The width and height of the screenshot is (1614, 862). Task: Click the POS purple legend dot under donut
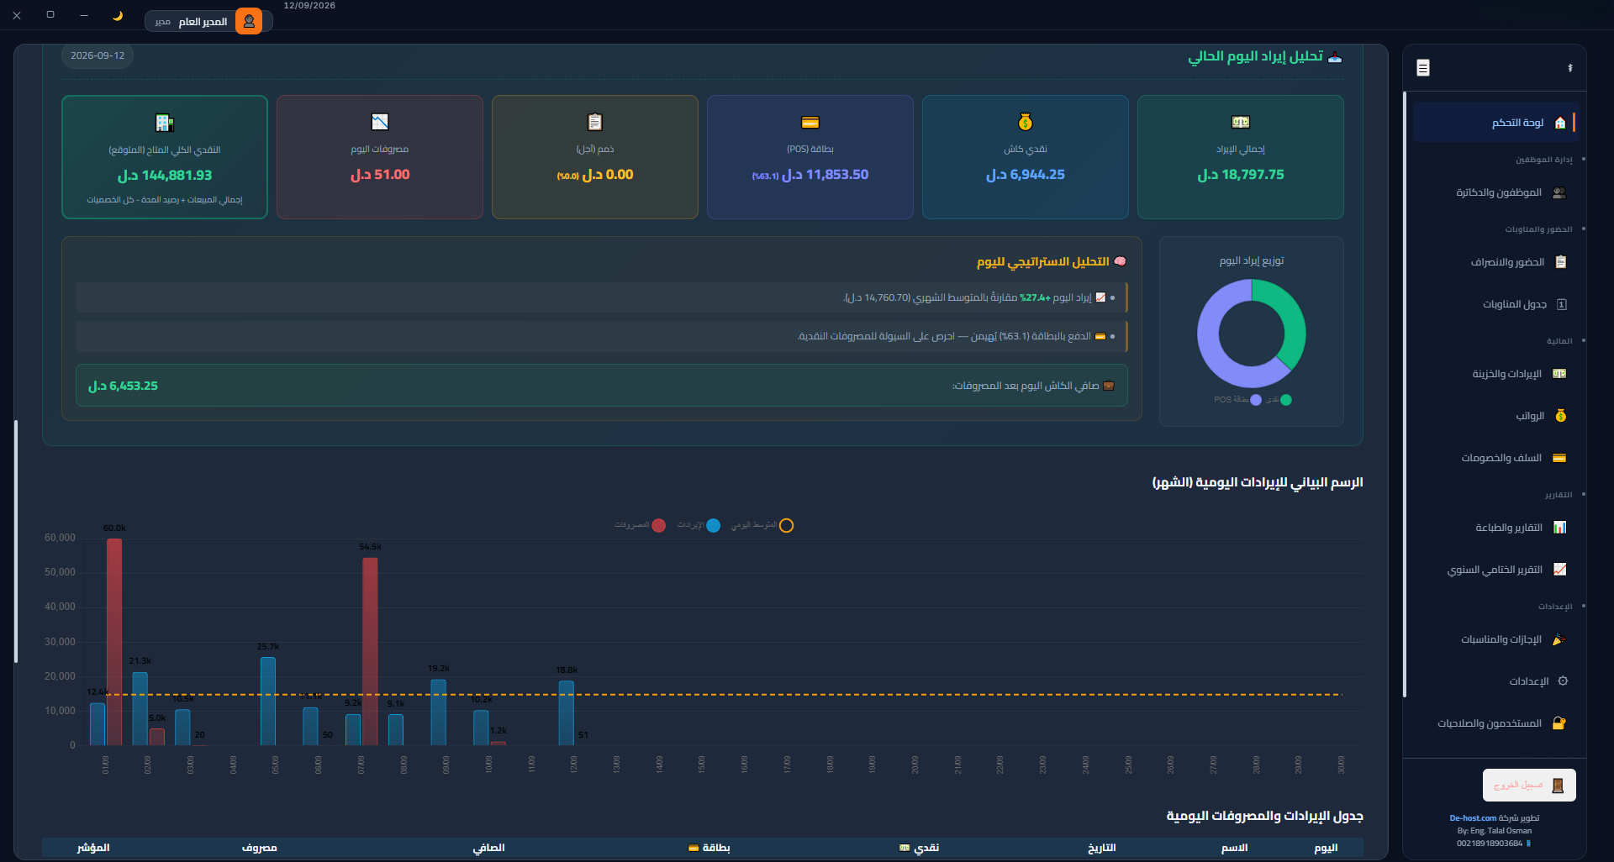point(1256,400)
